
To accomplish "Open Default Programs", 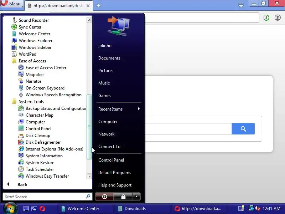I will [115, 173].
